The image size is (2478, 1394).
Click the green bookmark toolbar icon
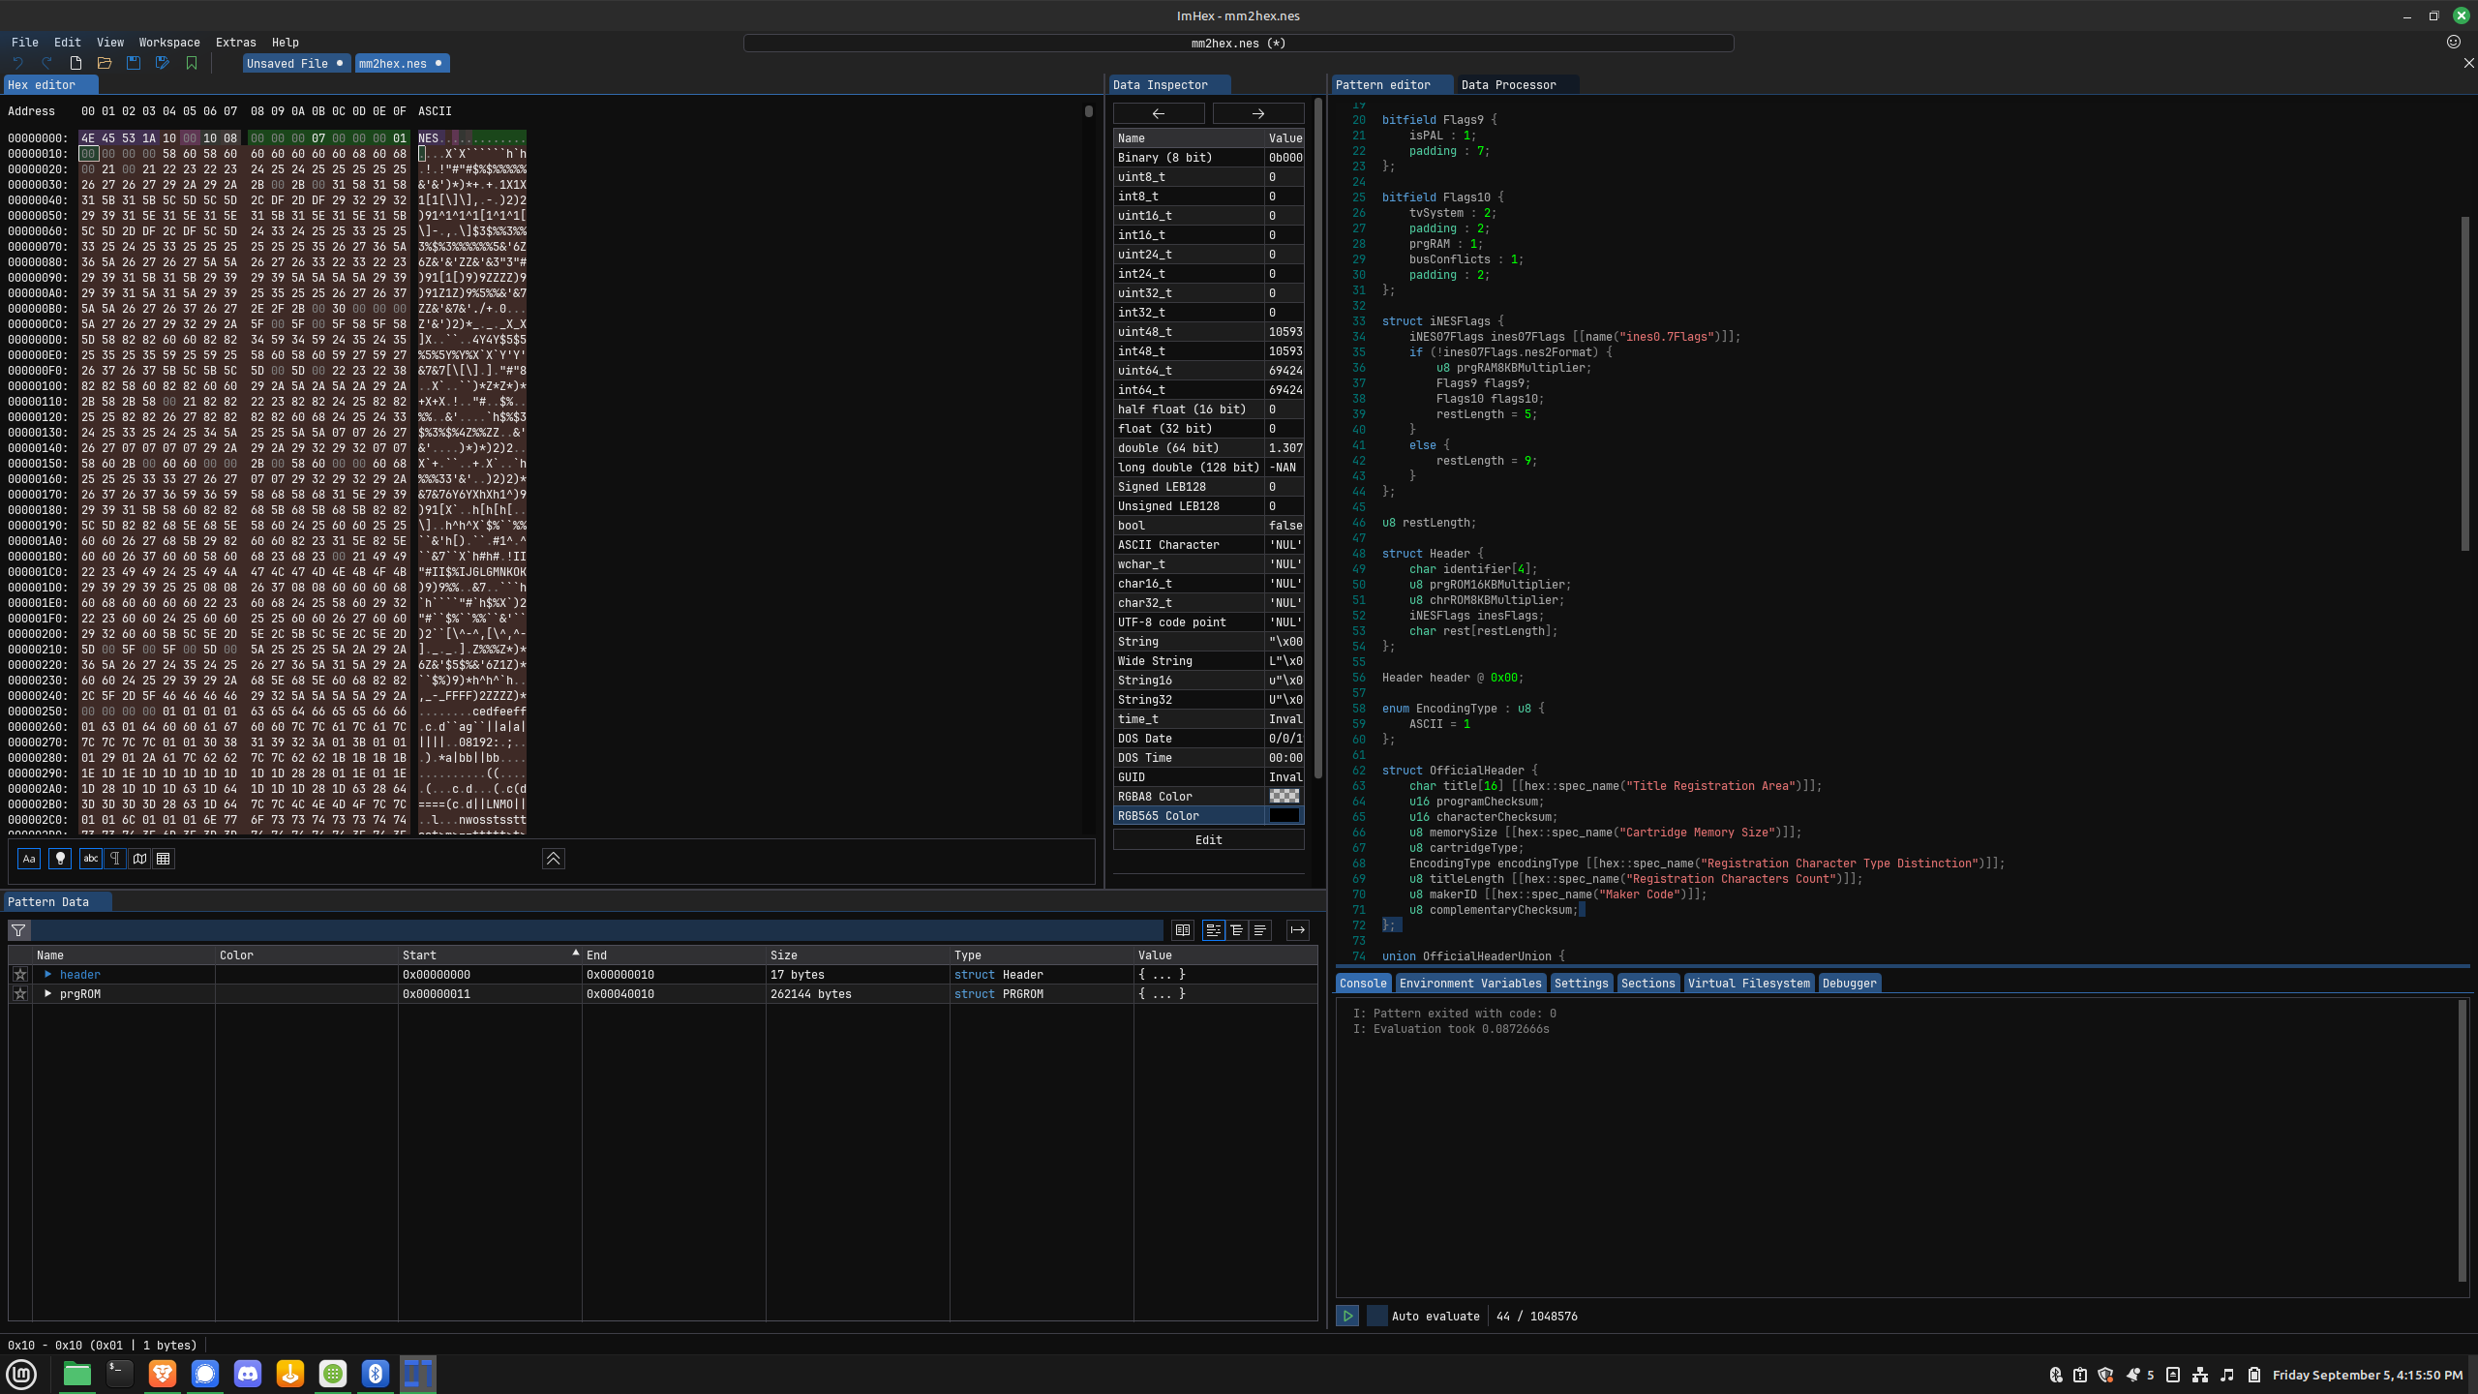[192, 63]
